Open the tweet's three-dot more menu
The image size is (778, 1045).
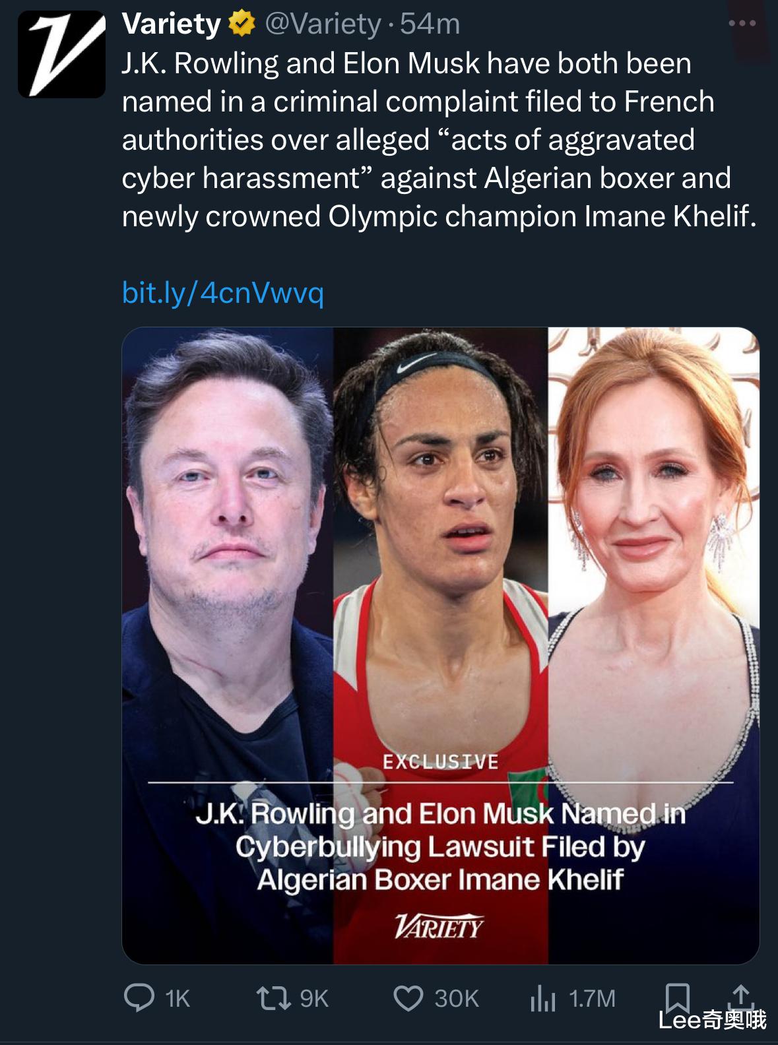(x=742, y=24)
